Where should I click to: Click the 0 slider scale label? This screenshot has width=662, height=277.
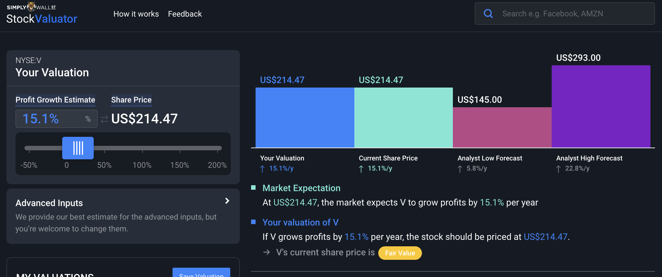click(66, 165)
